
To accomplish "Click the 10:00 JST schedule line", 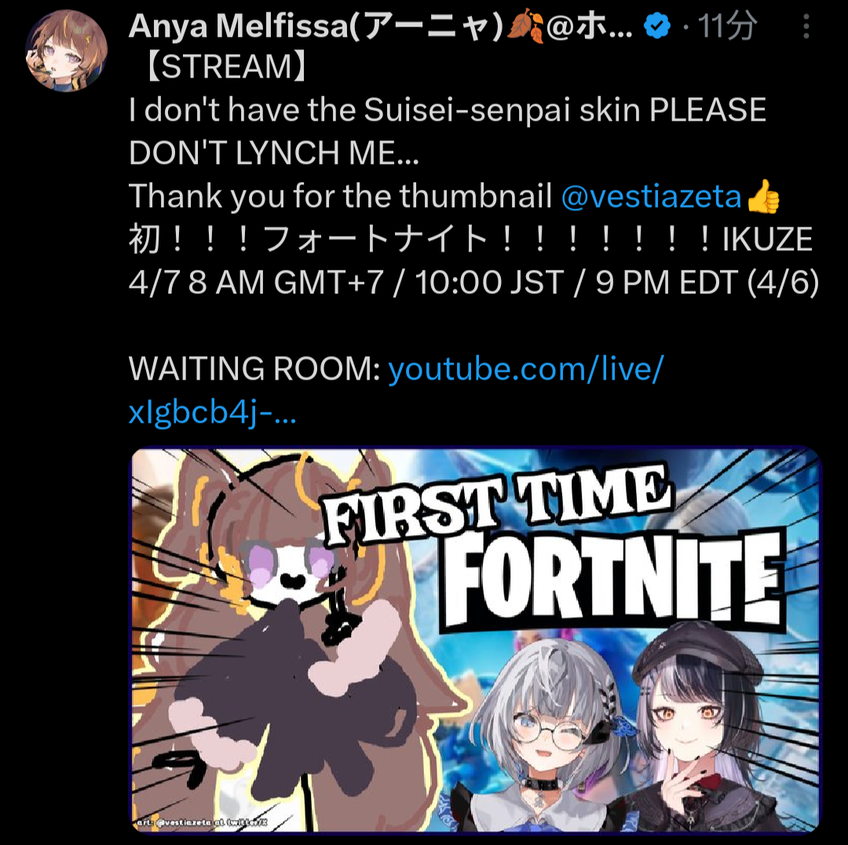I will [x=473, y=282].
